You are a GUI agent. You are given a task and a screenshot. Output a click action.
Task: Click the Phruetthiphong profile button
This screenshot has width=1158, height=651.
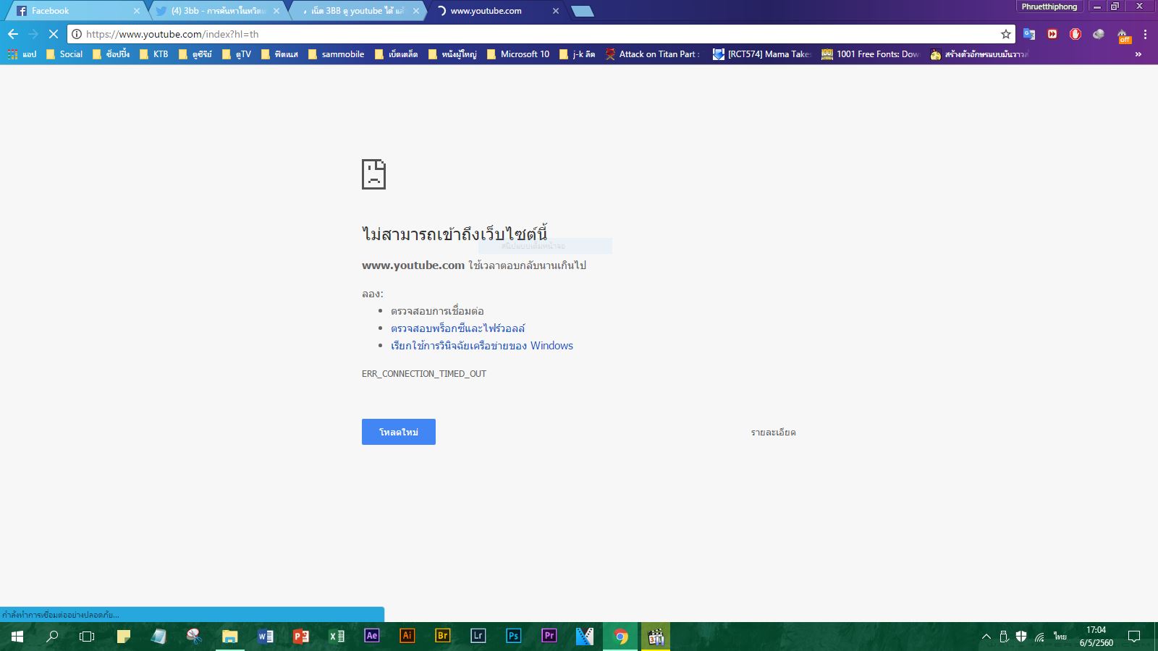pos(1049,7)
